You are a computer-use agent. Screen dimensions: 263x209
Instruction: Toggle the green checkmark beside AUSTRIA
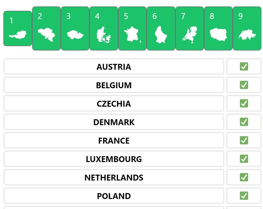[x=244, y=66]
